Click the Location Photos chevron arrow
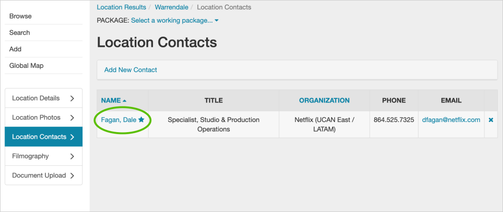The height and width of the screenshot is (212, 503). click(72, 118)
